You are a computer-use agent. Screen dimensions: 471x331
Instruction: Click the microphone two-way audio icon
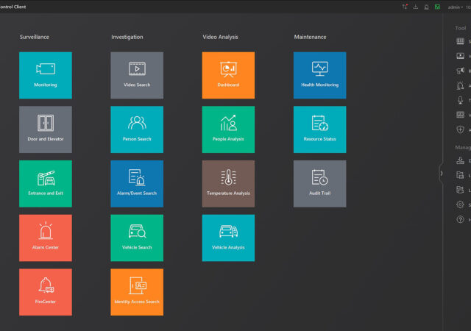460,100
